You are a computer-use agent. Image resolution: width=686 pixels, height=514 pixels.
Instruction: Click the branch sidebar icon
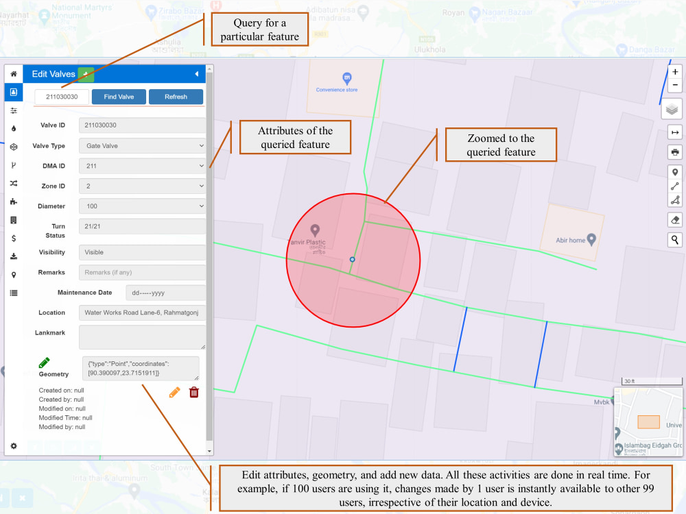(x=14, y=165)
